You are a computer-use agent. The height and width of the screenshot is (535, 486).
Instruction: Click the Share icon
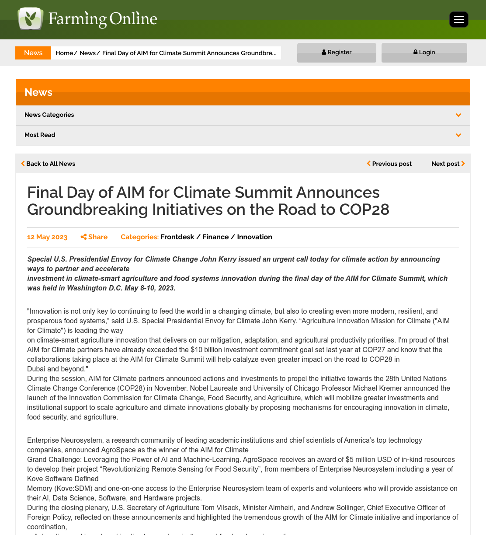pos(83,237)
